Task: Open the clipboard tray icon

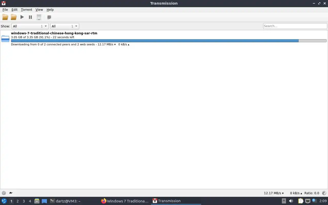Action: pos(301,201)
